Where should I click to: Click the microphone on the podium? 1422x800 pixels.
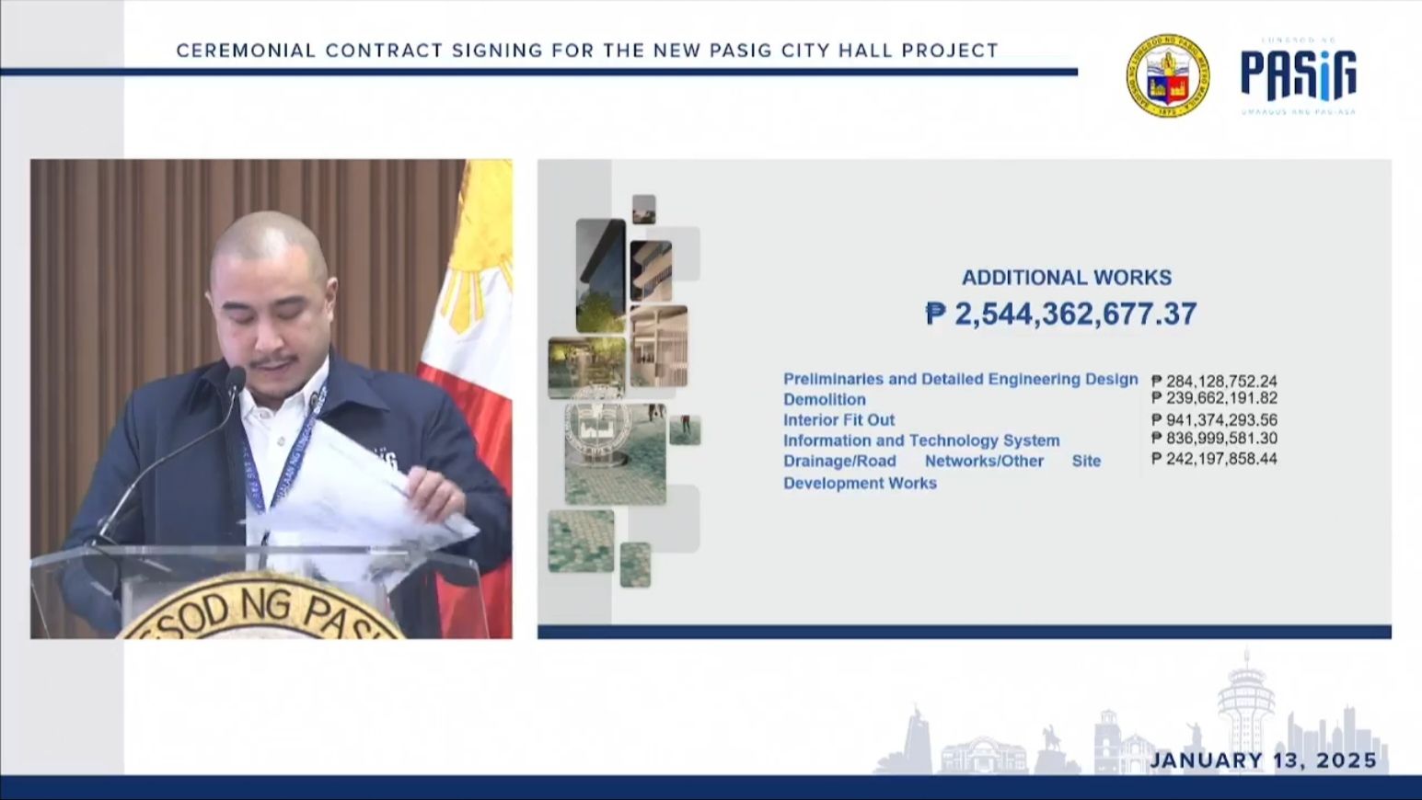[236, 378]
